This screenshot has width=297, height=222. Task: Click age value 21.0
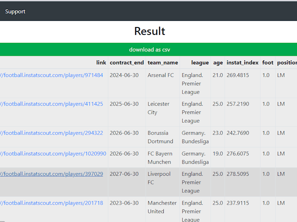tap(218, 75)
